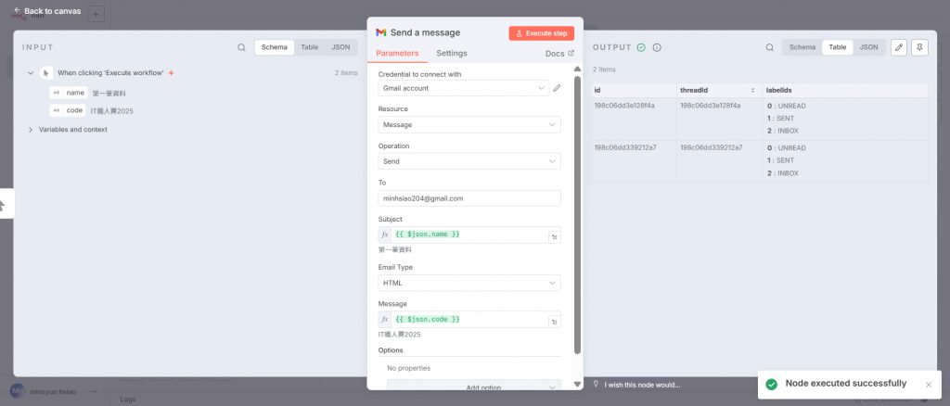
Task: Open credential edit pencil icon
Action: pos(557,88)
